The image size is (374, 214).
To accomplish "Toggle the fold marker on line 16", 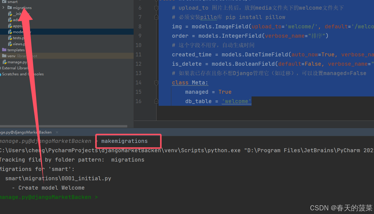I will pos(156,101).
